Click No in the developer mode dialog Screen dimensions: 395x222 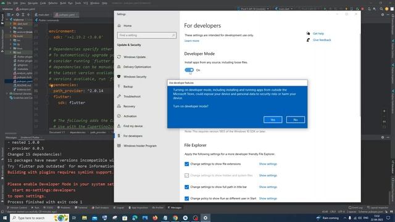tap(296, 120)
